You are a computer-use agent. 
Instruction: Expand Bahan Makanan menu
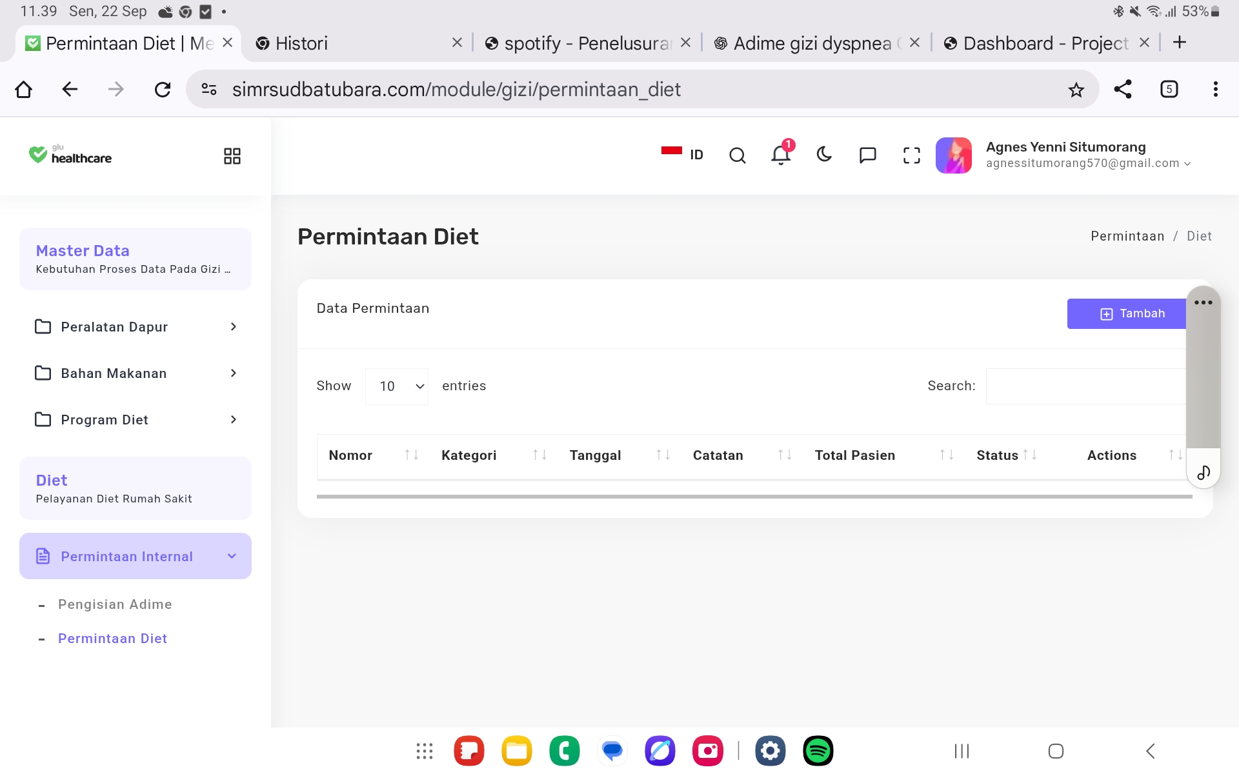click(136, 373)
